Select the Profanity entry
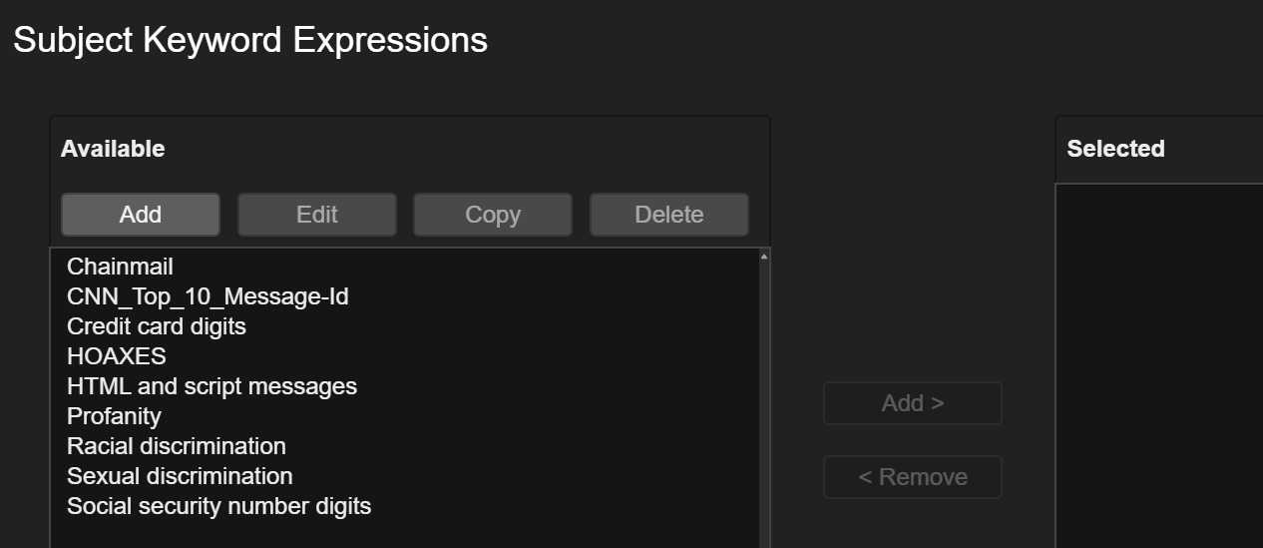Viewport: 1263px width, 548px height. coord(114,416)
